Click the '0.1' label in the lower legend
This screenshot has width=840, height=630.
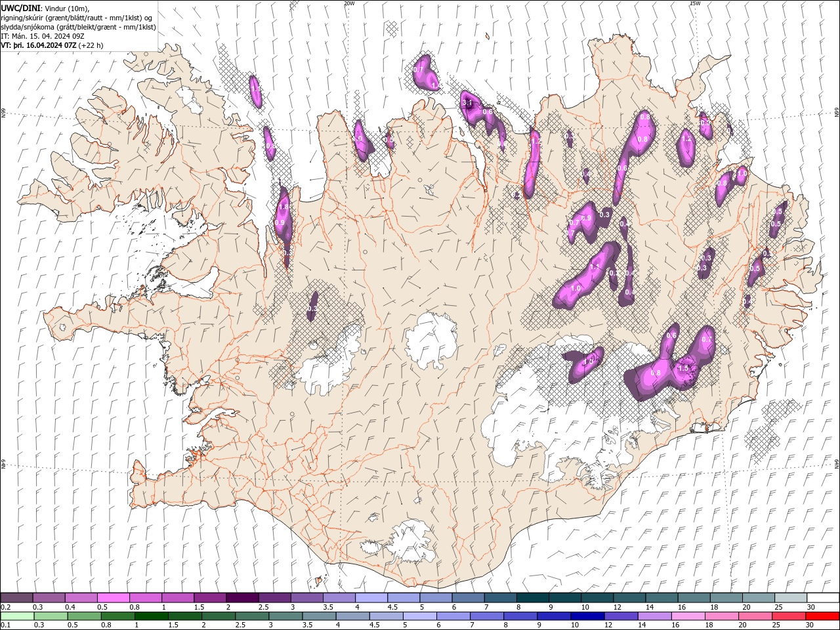pos(5,625)
